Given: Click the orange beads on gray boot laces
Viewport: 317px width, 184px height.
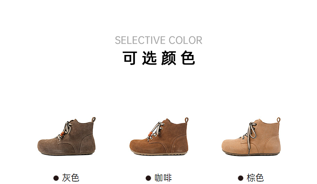Looking at the screenshot, I should coord(62,134).
